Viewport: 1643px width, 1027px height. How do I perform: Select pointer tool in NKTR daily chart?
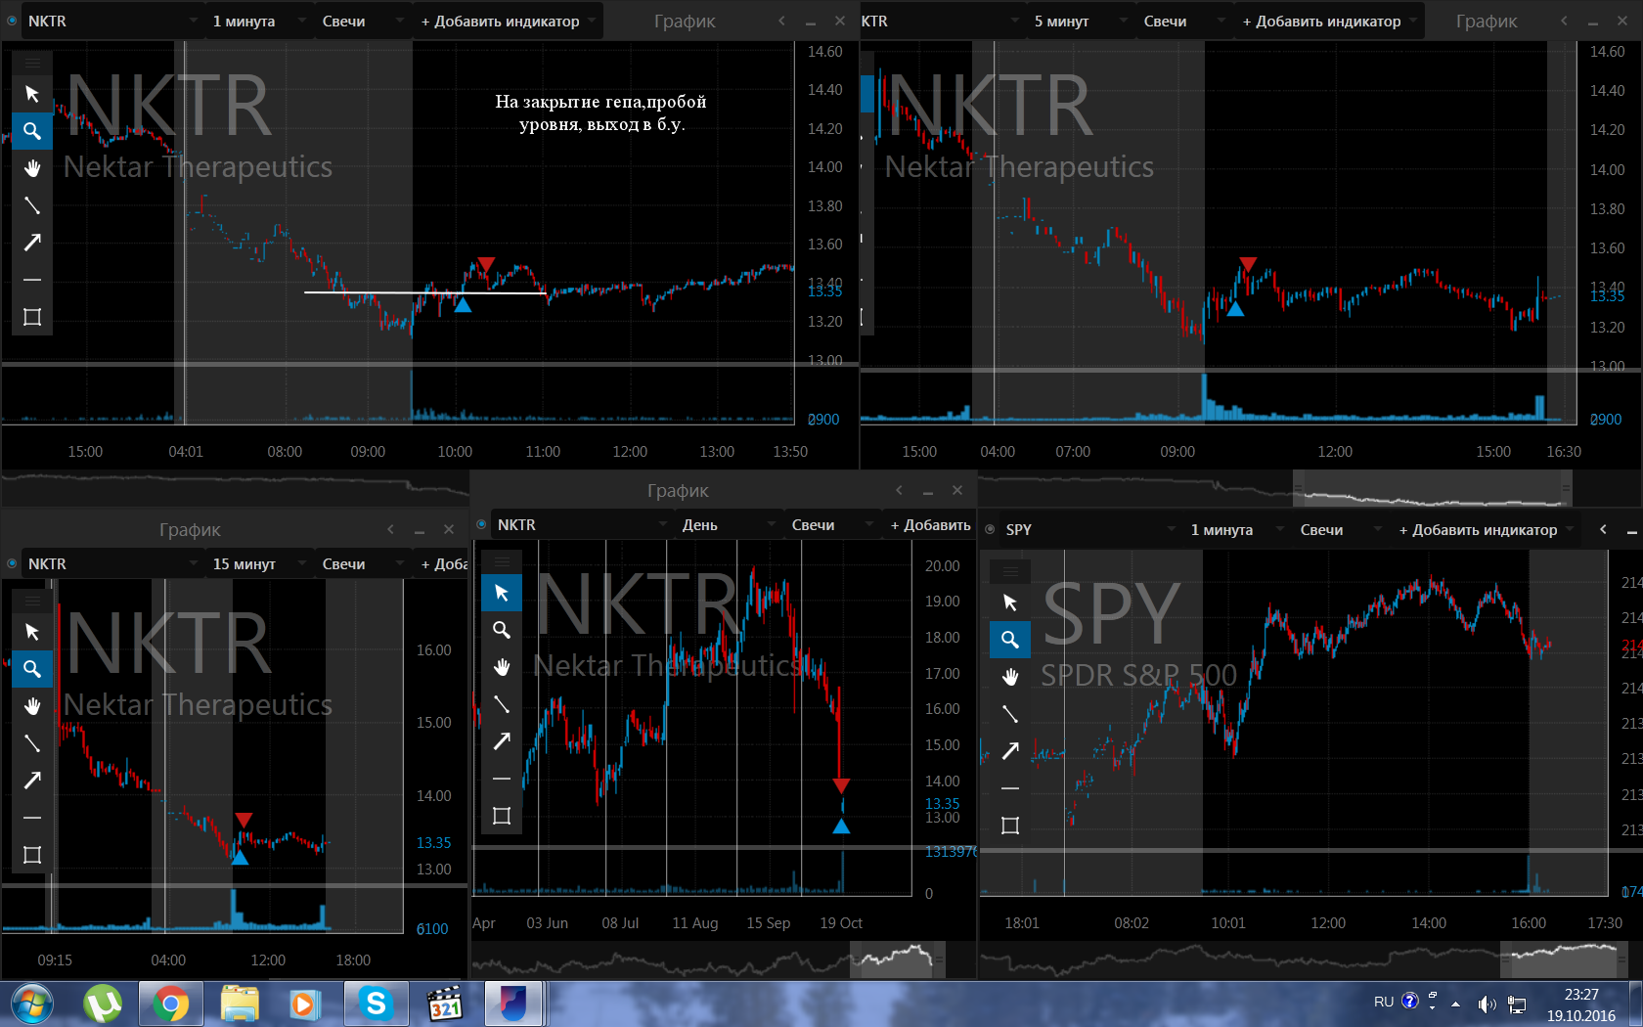click(502, 593)
